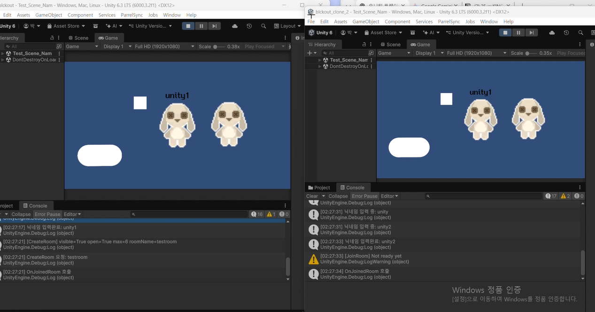Adjust Scale slider in right Game view
595x312 pixels.
tap(531, 53)
